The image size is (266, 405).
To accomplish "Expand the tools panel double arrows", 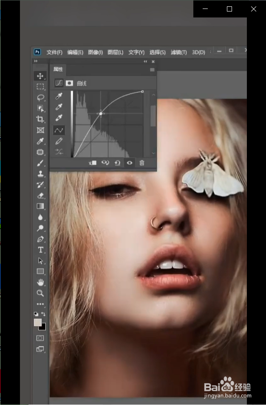I will (x=36, y=61).
